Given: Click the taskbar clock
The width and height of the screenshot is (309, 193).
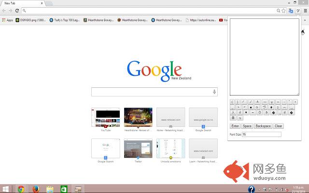Looking at the screenshot, I should tap(298, 189).
